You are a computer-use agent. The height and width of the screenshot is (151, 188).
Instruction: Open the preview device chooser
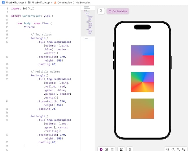(x=130, y=149)
